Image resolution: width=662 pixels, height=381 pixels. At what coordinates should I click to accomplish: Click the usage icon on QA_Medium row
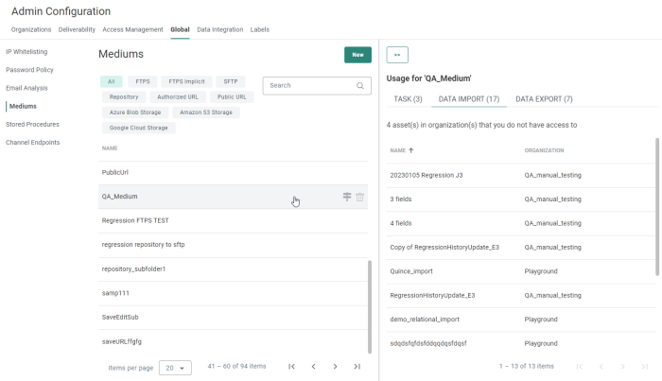pyautogui.click(x=347, y=197)
